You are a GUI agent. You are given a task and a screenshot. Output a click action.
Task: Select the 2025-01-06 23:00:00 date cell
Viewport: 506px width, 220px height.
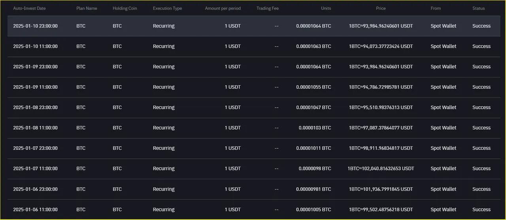point(35,189)
